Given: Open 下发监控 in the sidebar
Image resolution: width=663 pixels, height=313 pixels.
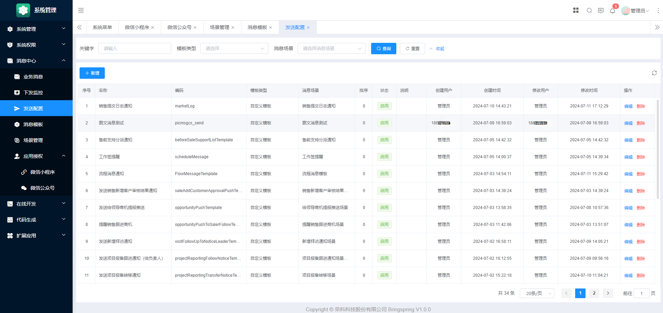Looking at the screenshot, I should [33, 93].
